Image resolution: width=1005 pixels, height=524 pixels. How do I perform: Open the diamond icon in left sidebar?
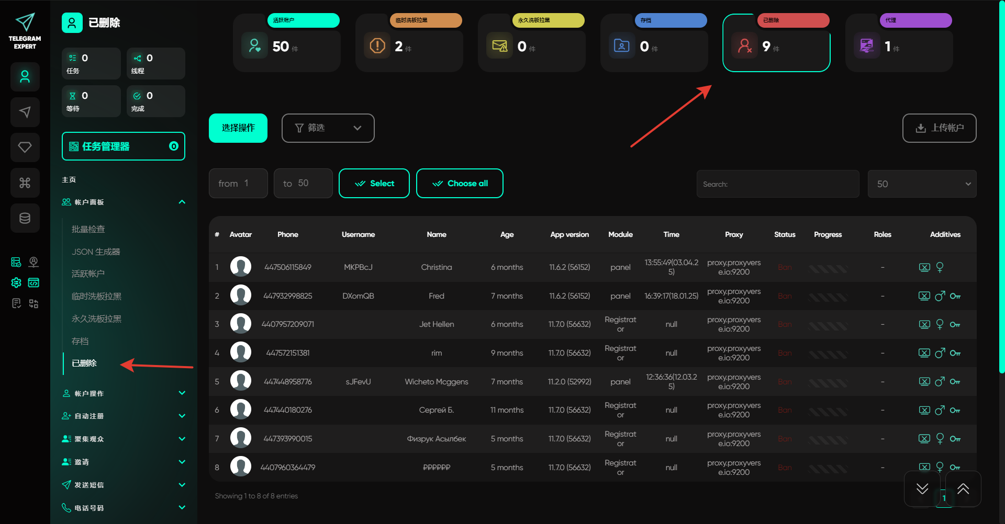point(25,147)
